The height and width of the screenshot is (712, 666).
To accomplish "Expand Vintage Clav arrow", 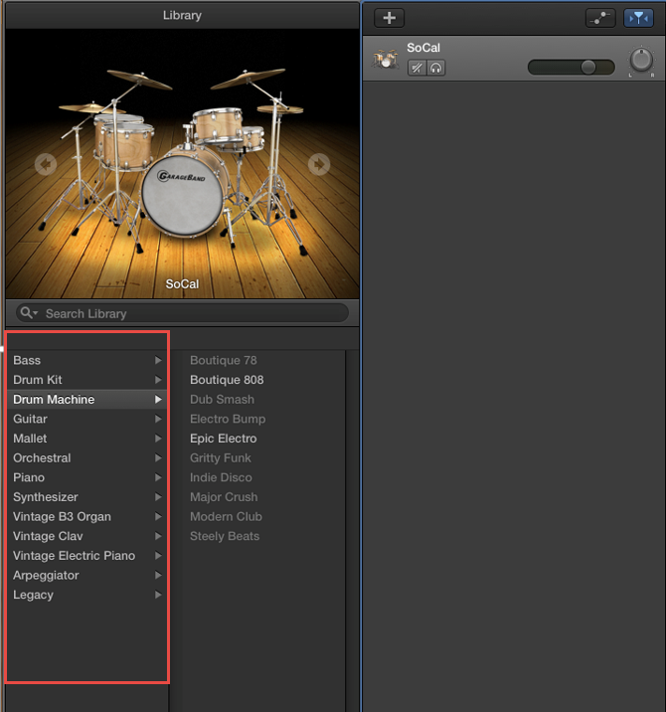I will [x=158, y=536].
